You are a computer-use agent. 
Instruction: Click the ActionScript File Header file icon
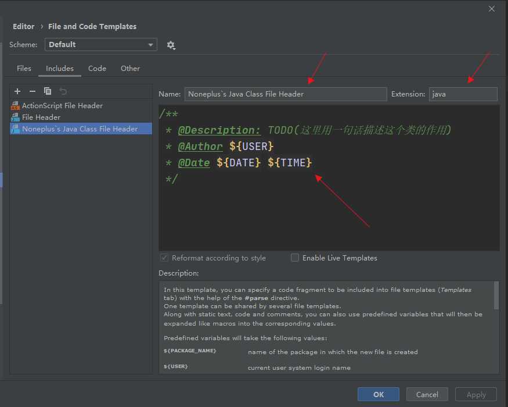[x=16, y=106]
